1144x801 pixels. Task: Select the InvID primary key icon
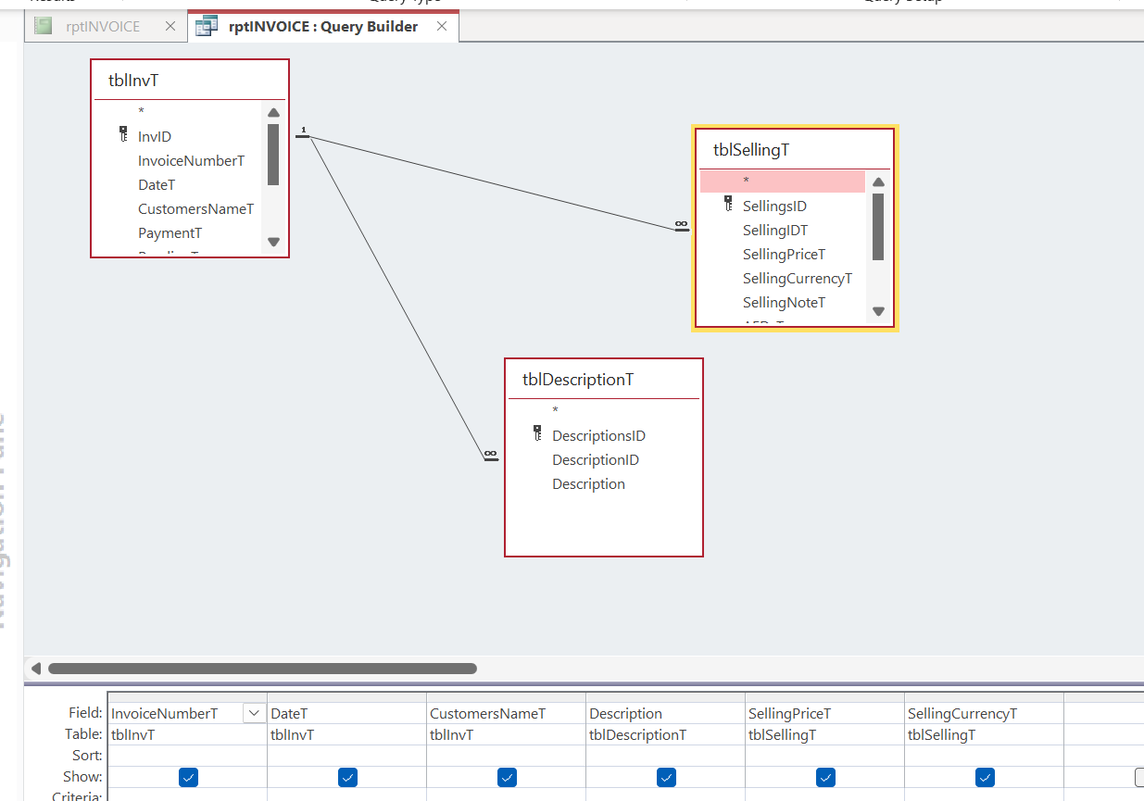point(123,135)
